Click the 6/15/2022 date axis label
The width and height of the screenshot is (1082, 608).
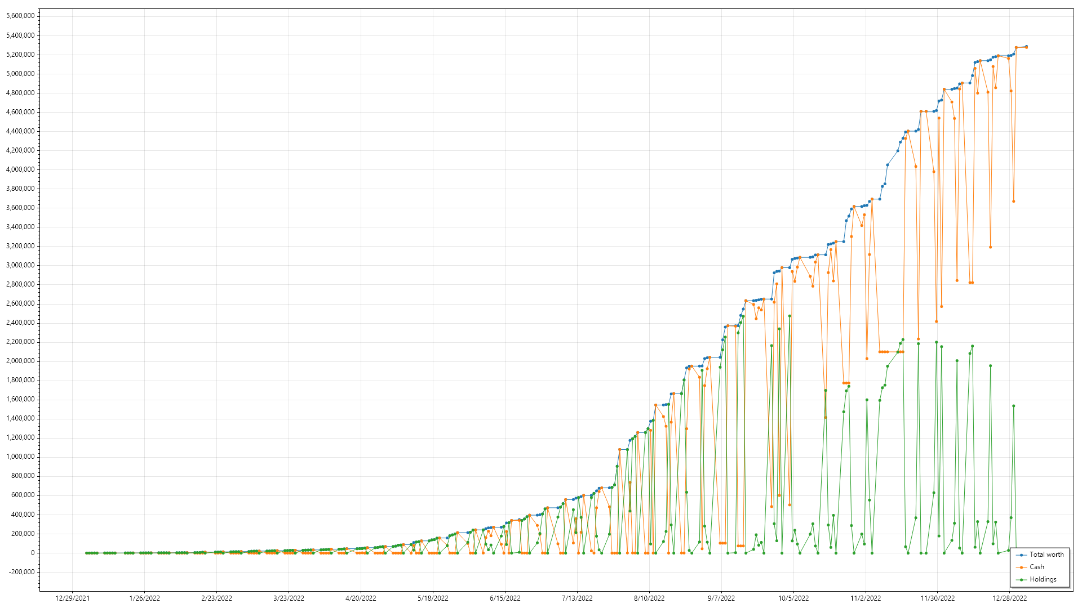[505, 598]
